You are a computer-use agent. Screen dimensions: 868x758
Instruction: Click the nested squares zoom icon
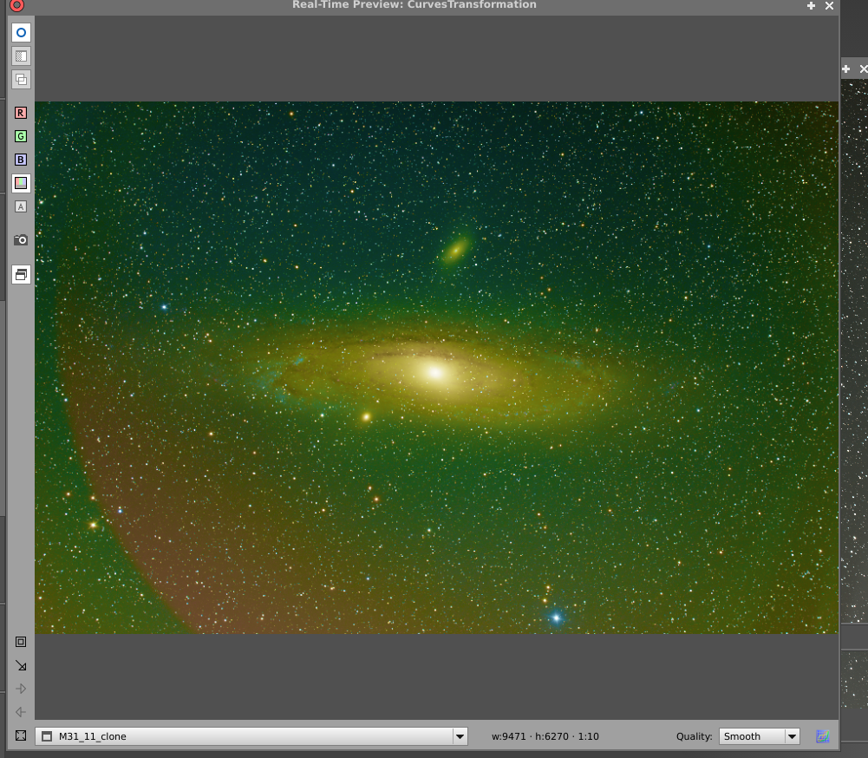click(21, 642)
